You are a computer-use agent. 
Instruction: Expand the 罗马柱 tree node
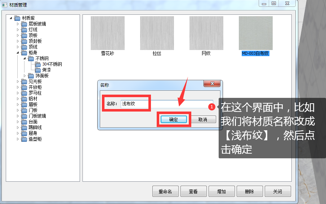[x=18, y=93]
